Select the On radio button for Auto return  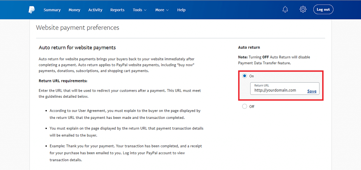(245, 76)
